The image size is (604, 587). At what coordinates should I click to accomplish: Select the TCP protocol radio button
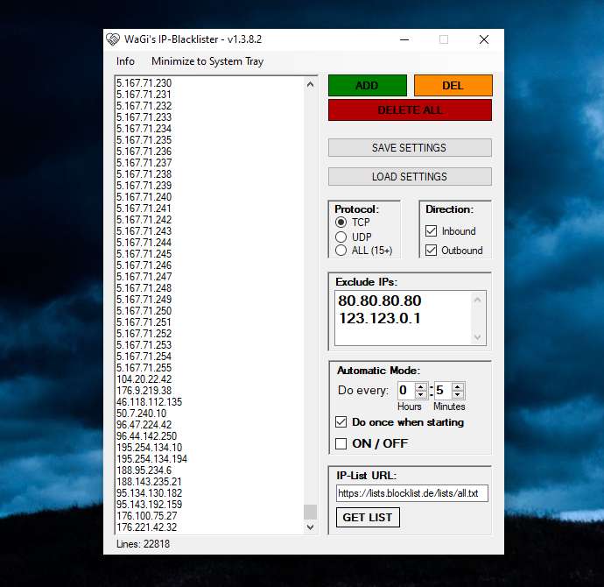(x=342, y=223)
